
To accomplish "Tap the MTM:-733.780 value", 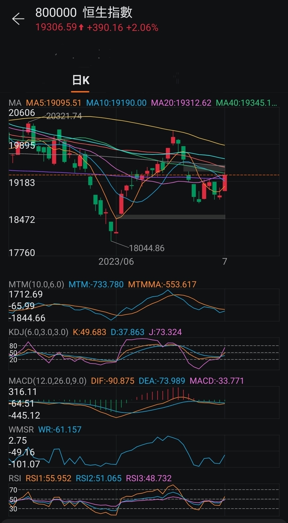I will tap(96, 284).
